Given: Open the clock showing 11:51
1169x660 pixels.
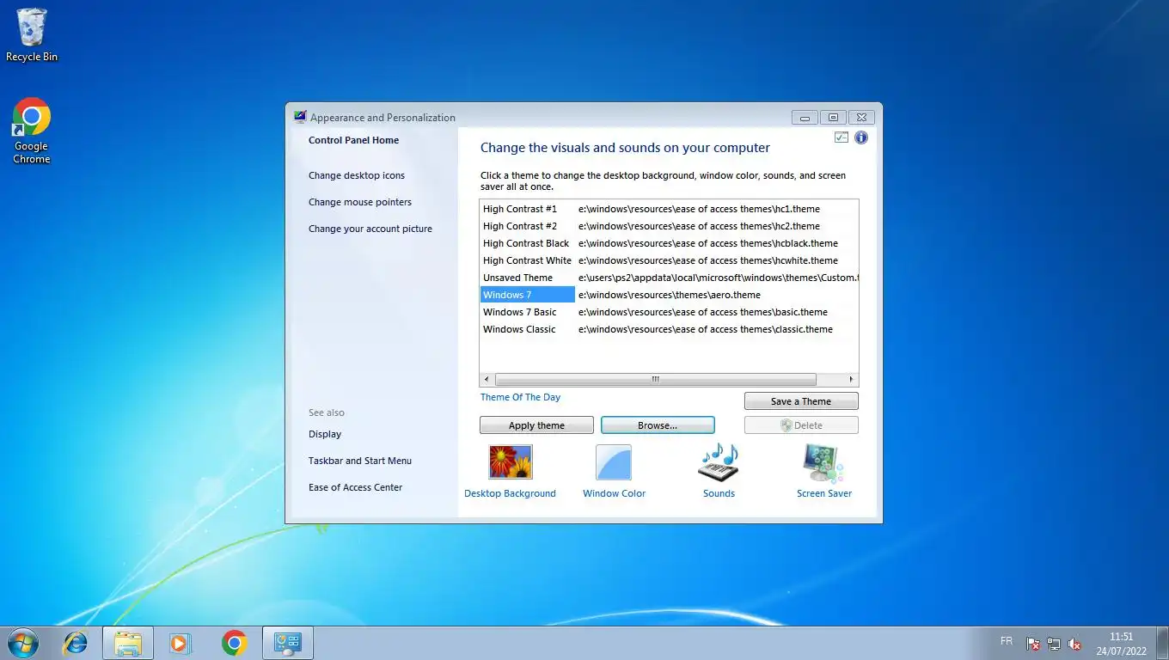Looking at the screenshot, I should 1122,644.
